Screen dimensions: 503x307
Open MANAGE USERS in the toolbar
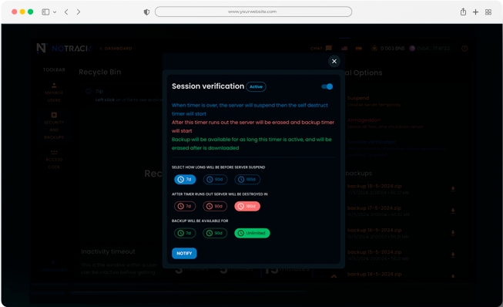pyautogui.click(x=54, y=93)
